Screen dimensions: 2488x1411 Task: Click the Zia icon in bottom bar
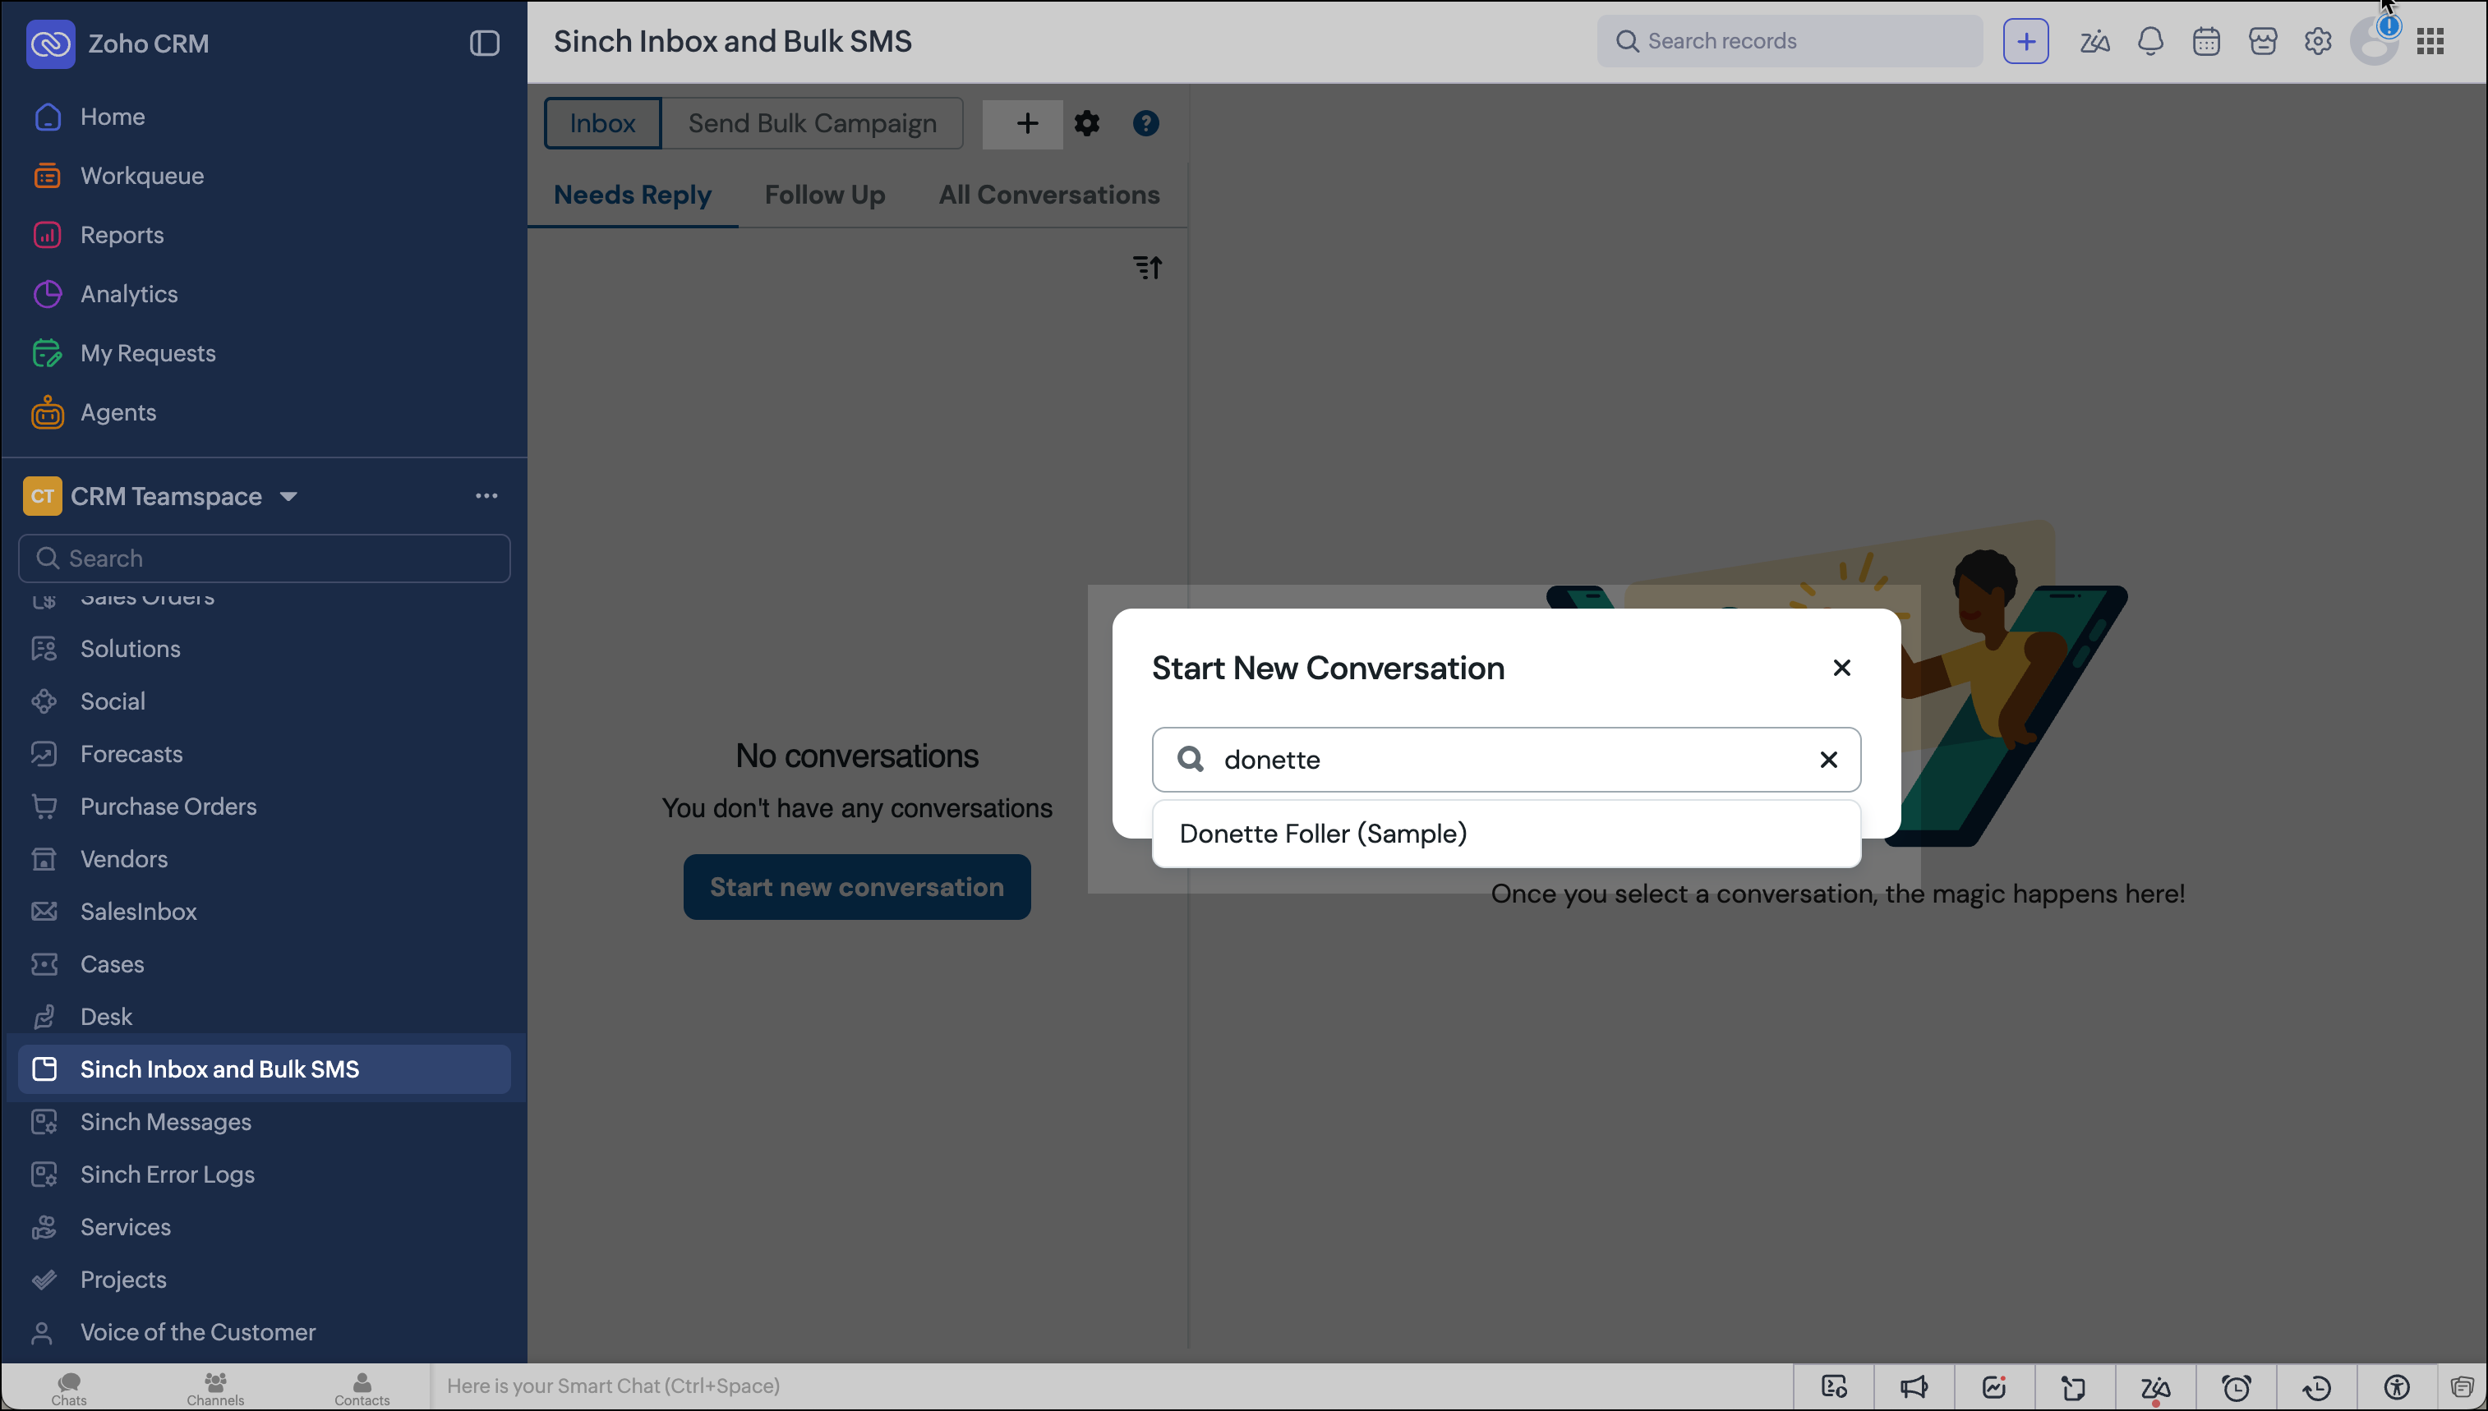coord(2155,1388)
